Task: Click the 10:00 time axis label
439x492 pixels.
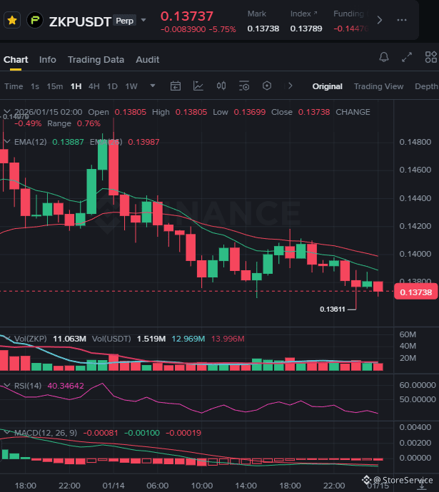Action: pyautogui.click(x=201, y=486)
